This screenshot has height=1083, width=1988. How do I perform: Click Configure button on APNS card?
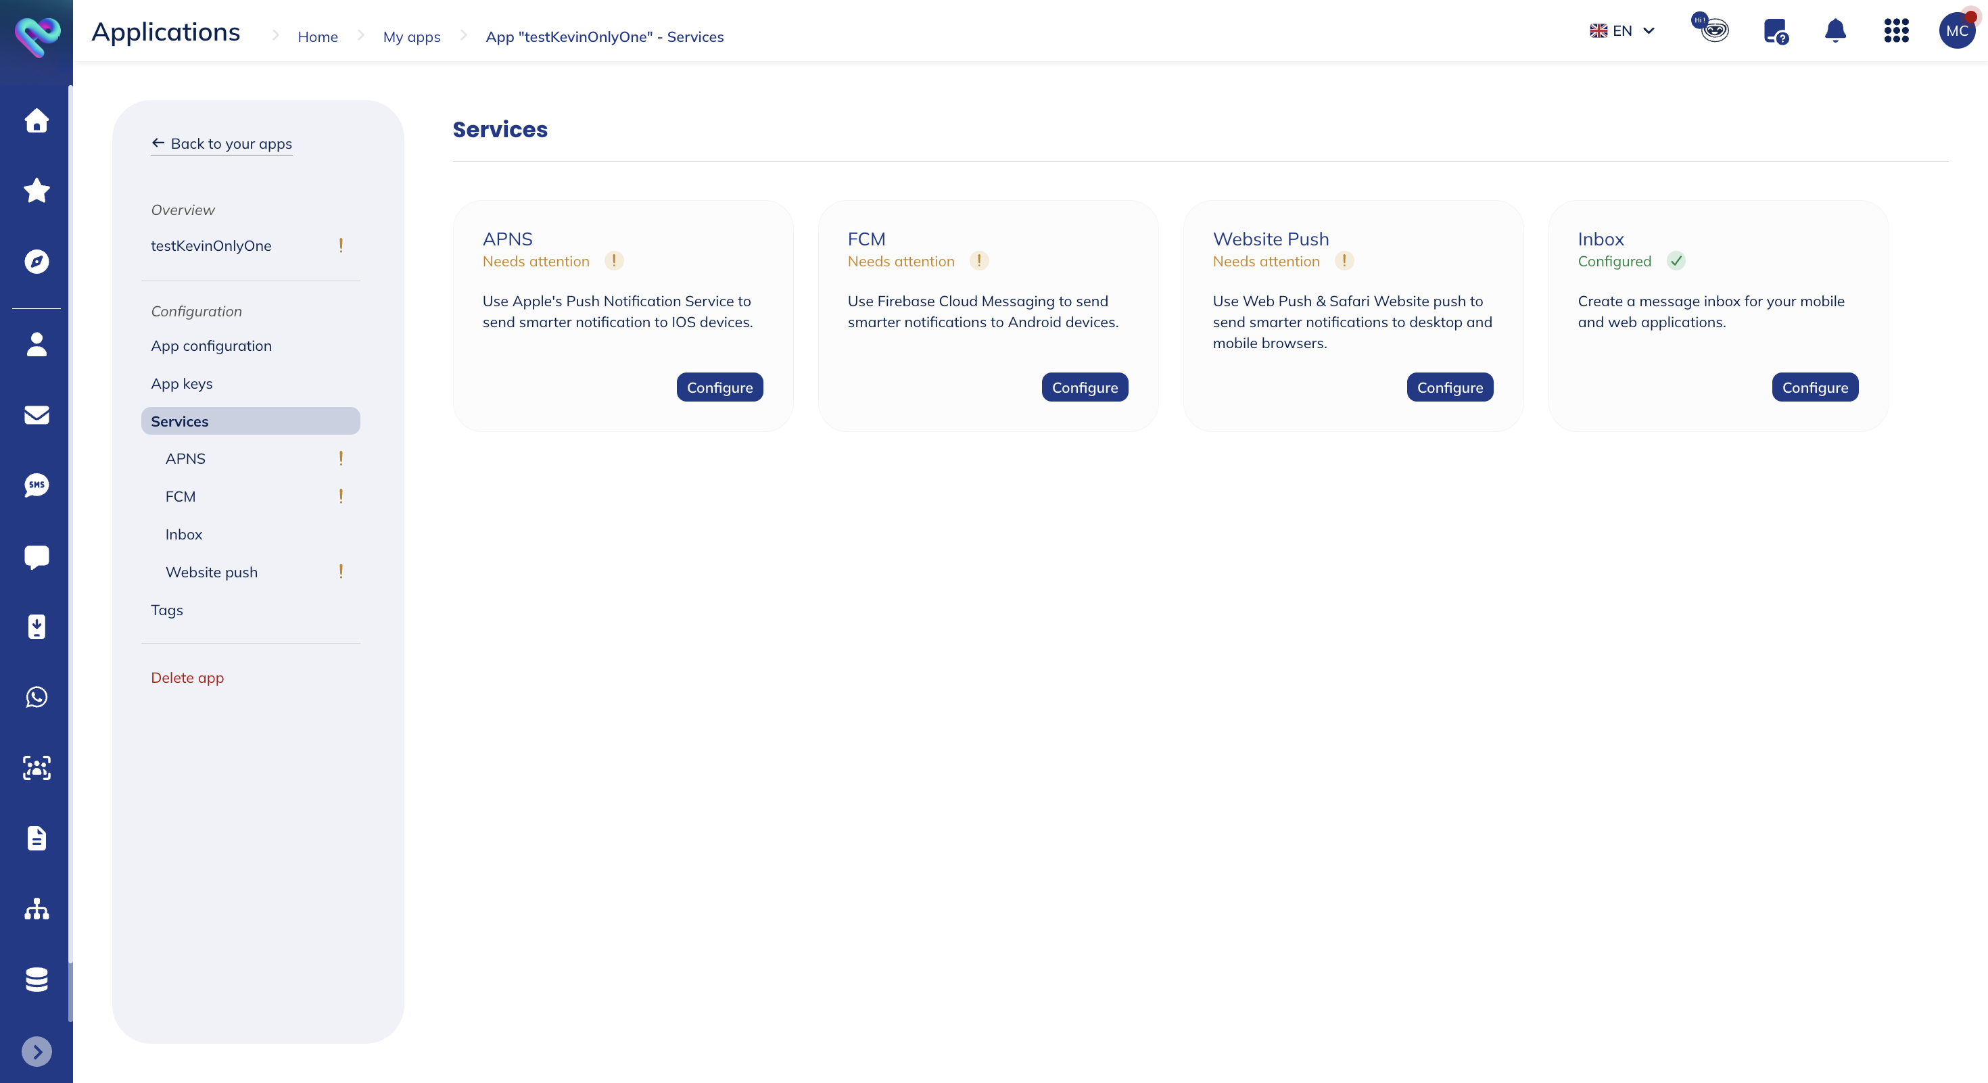click(x=719, y=387)
